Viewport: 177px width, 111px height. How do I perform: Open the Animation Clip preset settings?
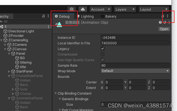click(165, 22)
